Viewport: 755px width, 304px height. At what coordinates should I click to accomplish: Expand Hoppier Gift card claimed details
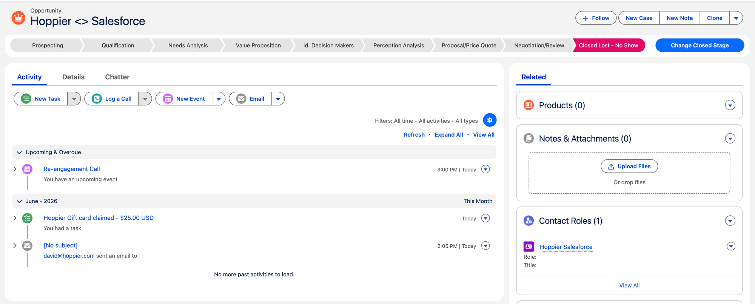[15, 218]
